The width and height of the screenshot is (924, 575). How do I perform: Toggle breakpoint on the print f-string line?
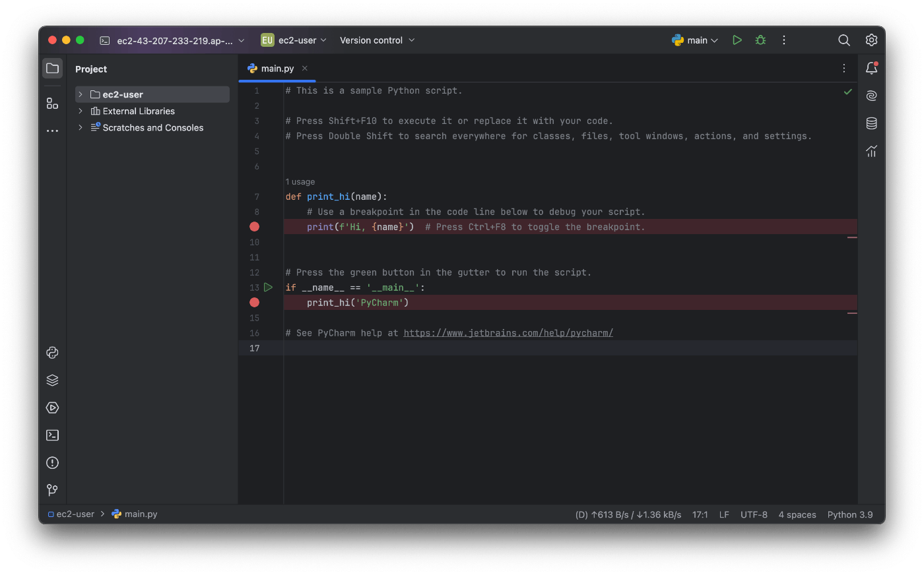(x=254, y=227)
